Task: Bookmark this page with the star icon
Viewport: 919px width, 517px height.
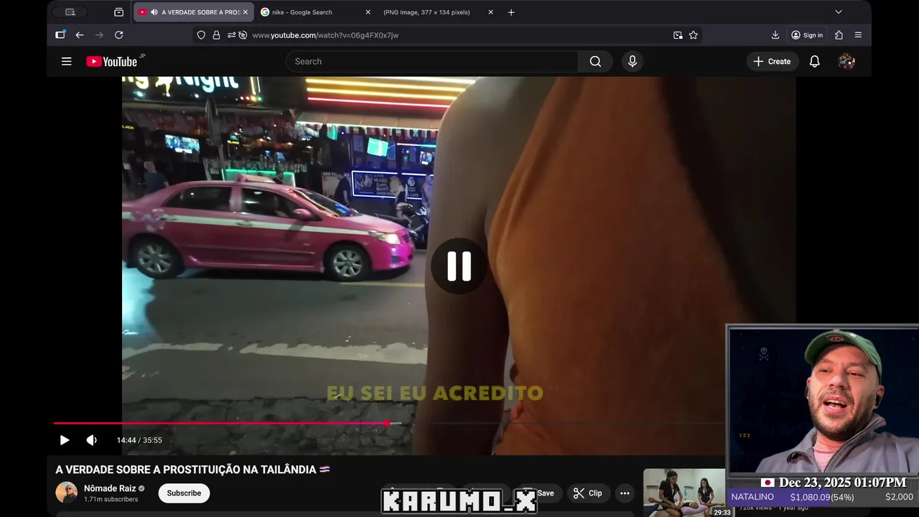Action: [x=694, y=35]
